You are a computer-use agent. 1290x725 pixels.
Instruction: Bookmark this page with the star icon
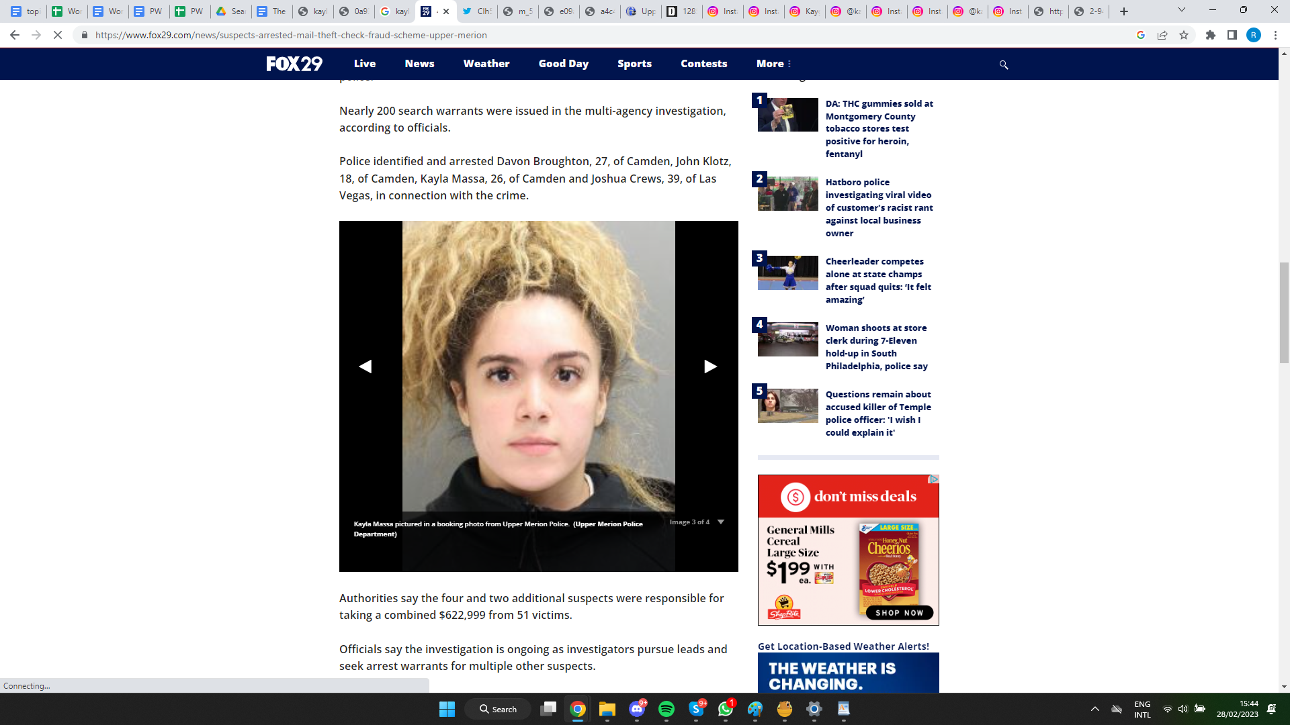coord(1184,35)
